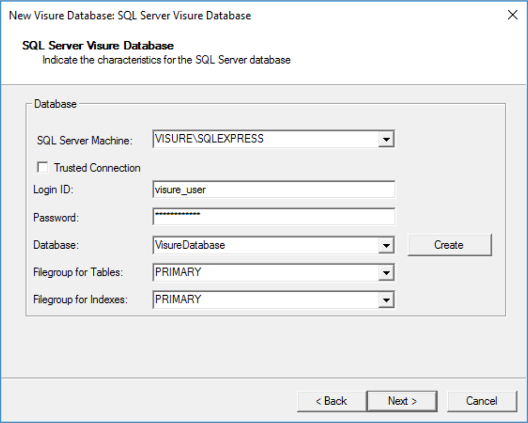Click the Filegroup for Tables label
Screen dimensions: 528x423
coord(78,272)
